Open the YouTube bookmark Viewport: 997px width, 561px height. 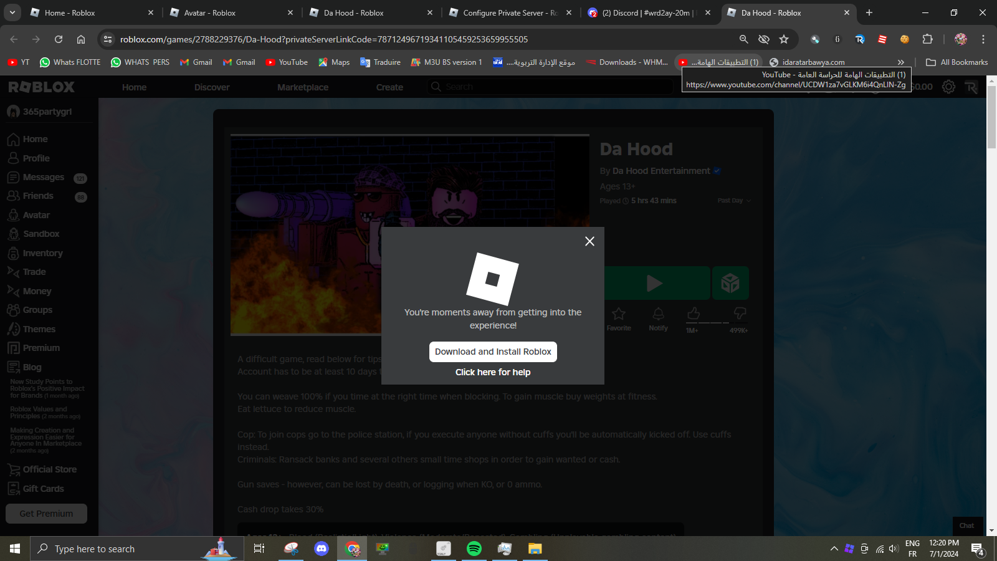click(x=287, y=62)
